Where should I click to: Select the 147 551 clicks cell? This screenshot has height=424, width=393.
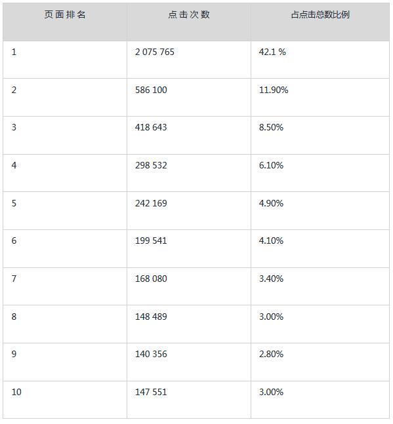tap(189, 400)
